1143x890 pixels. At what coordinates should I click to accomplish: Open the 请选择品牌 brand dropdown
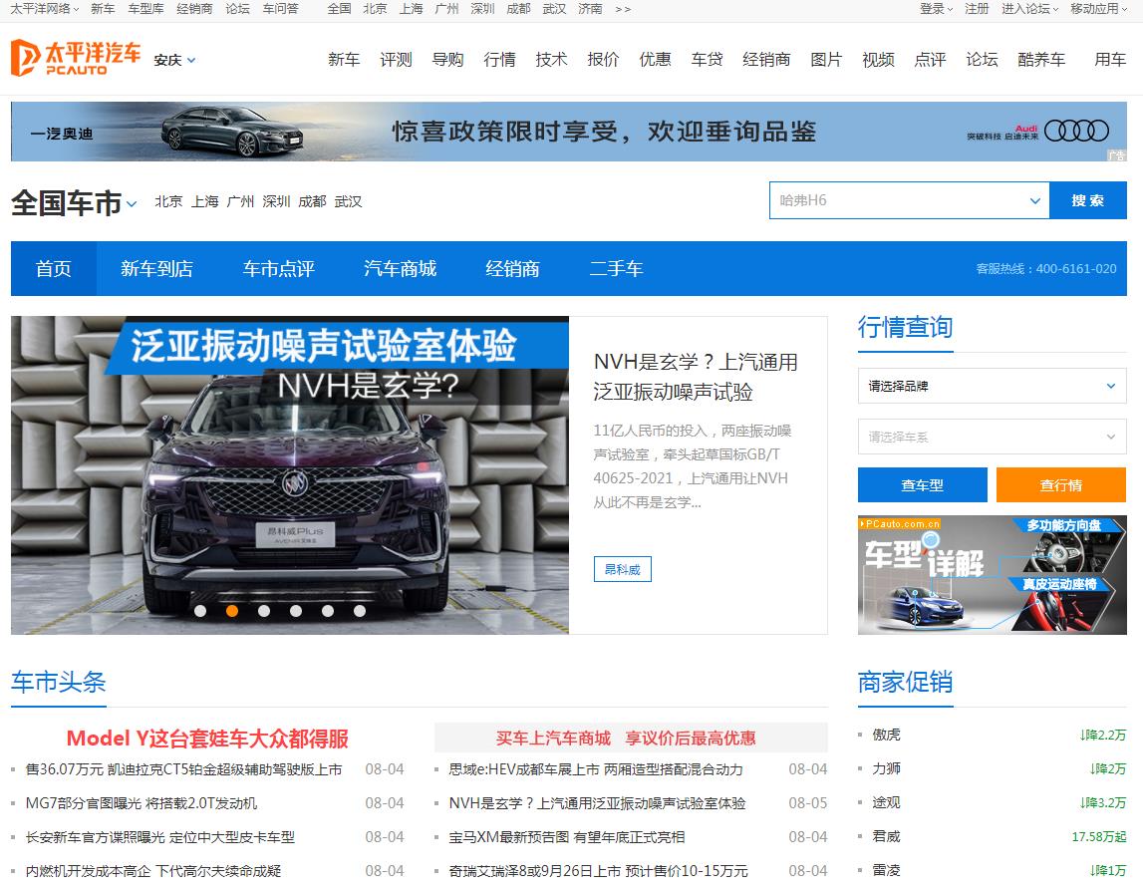(x=993, y=387)
